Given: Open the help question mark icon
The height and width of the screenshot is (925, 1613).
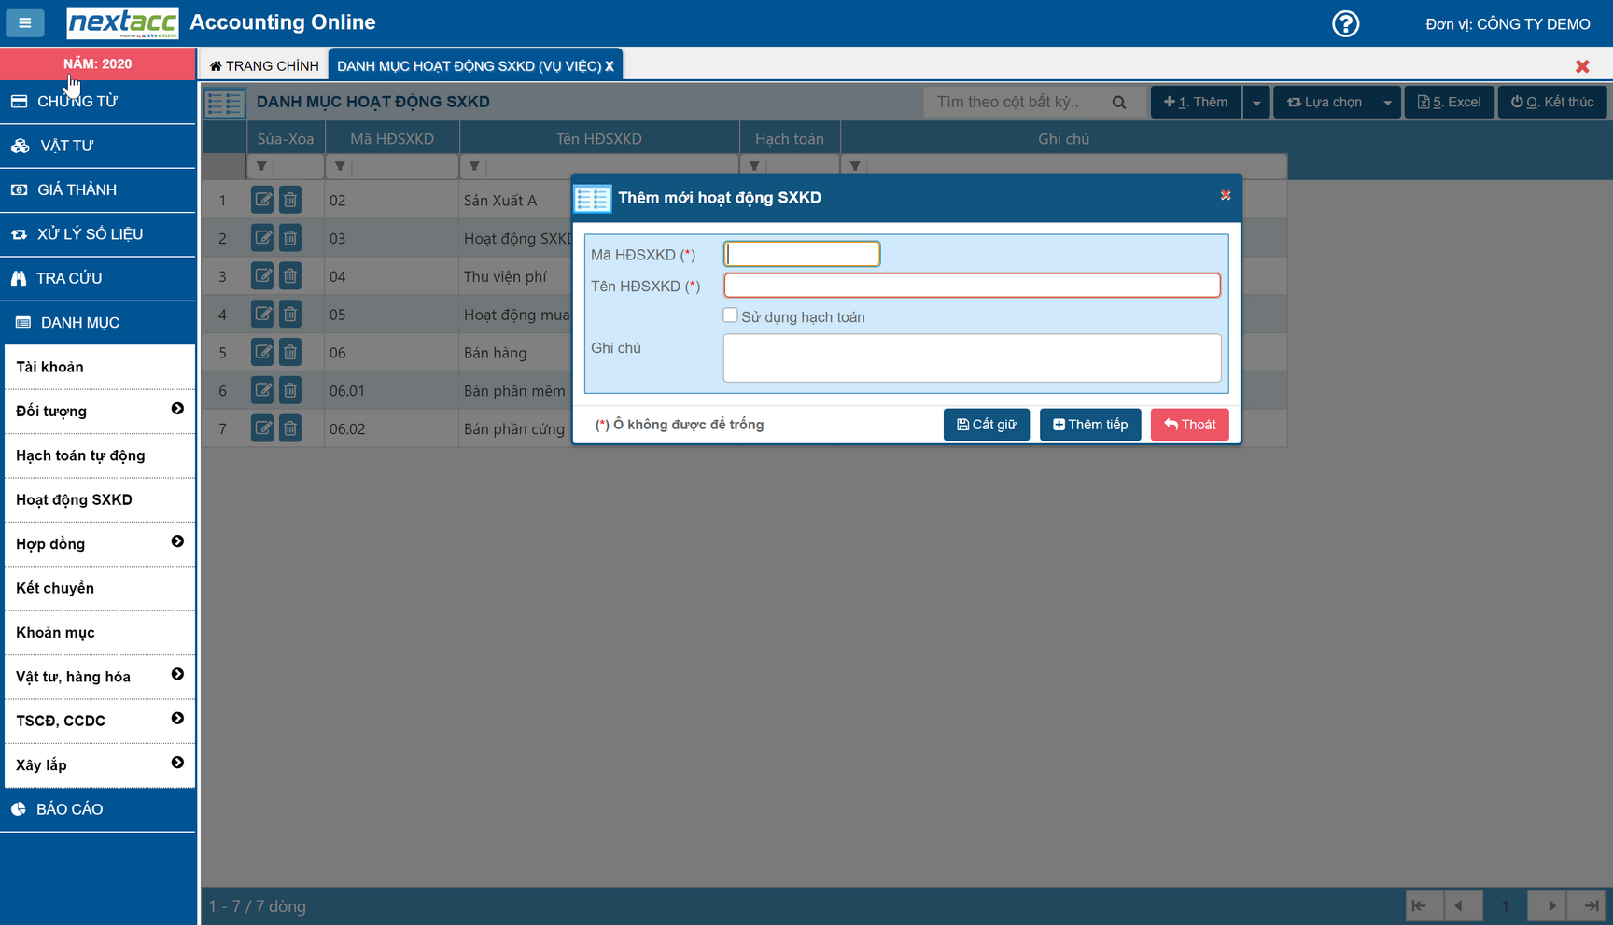Looking at the screenshot, I should pos(1345,23).
